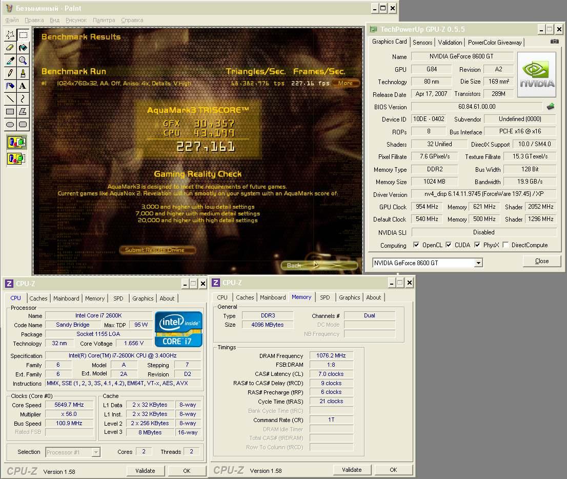Click OK in the left CPU-Z window
The width and height of the screenshot is (567, 479).
(187, 471)
